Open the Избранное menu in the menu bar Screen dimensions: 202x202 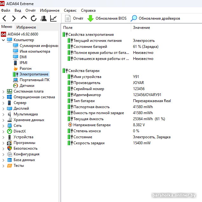pyautogui.click(x=50, y=10)
